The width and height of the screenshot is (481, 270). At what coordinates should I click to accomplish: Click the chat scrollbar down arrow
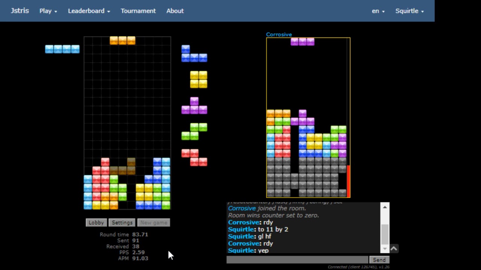click(385, 249)
